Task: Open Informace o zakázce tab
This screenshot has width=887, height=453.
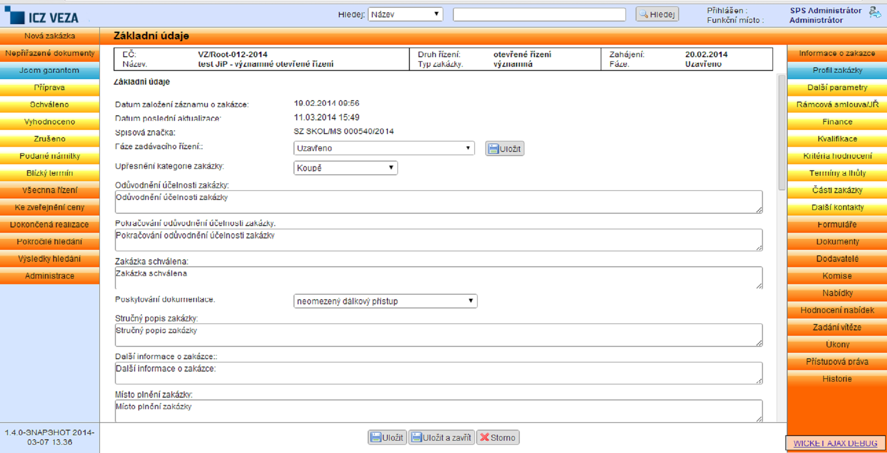Action: 837,53
